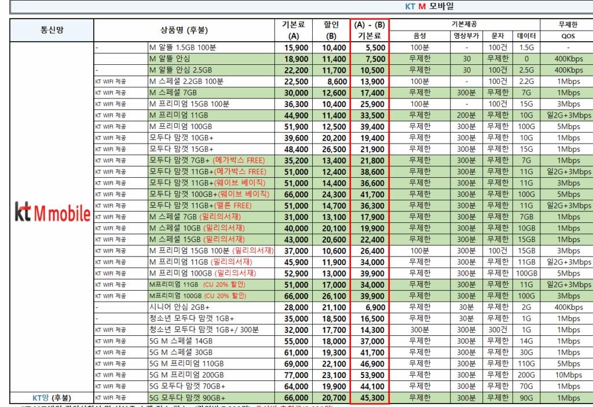
Task: Click the '기본제공' group header
Action: point(464,24)
